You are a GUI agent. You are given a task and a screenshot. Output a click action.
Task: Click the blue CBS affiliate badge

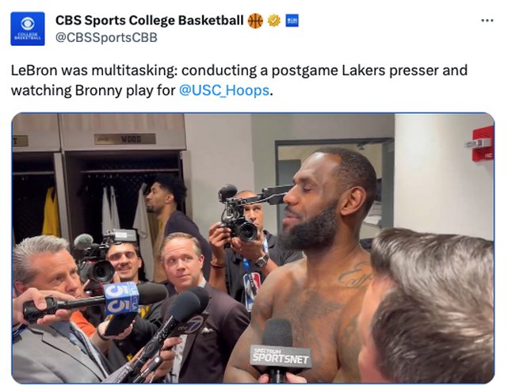point(292,21)
